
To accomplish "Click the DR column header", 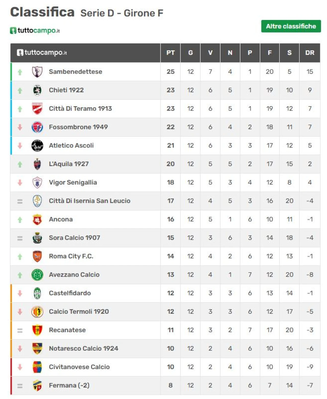I will click(310, 53).
